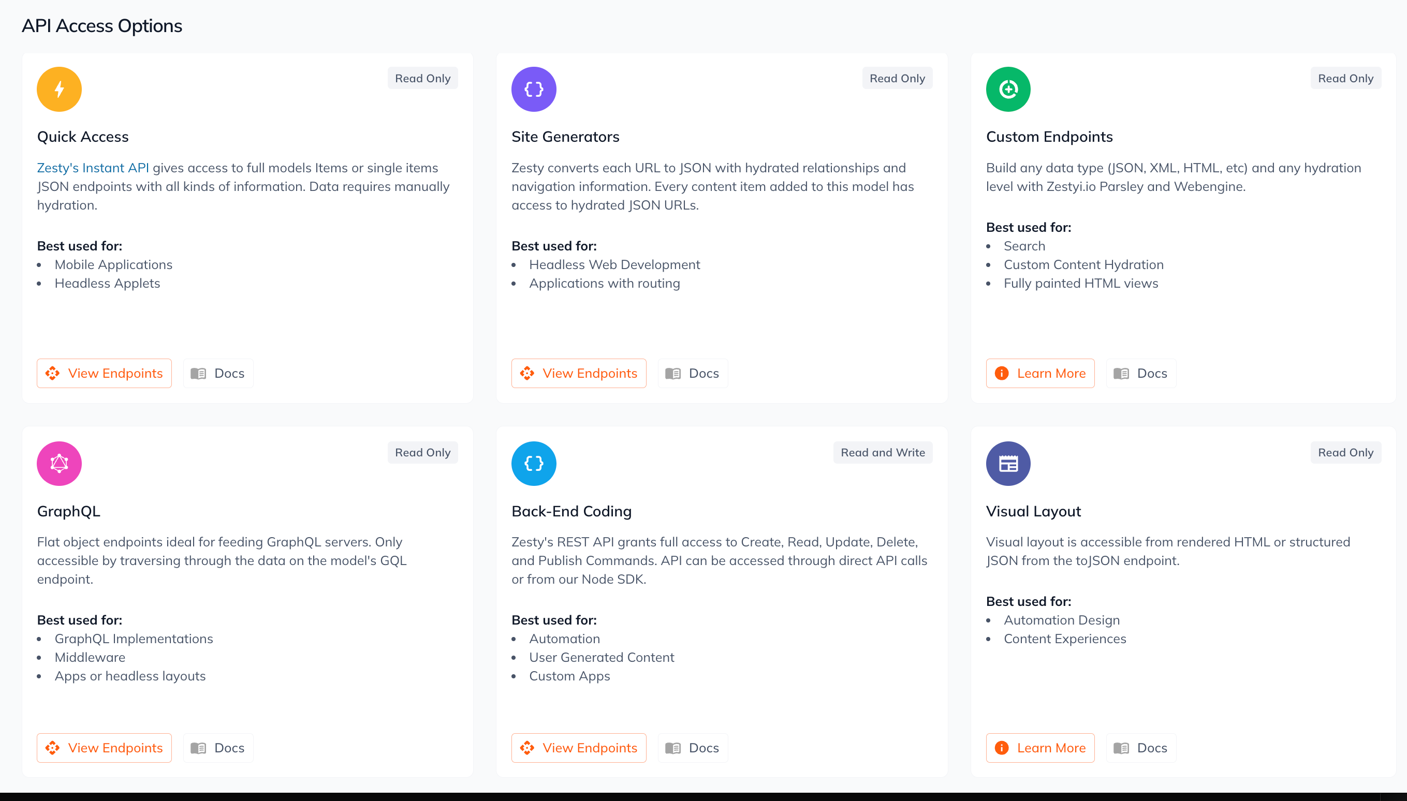This screenshot has width=1407, height=801.
Task: Open Zesty's Instant API link
Action: [93, 168]
